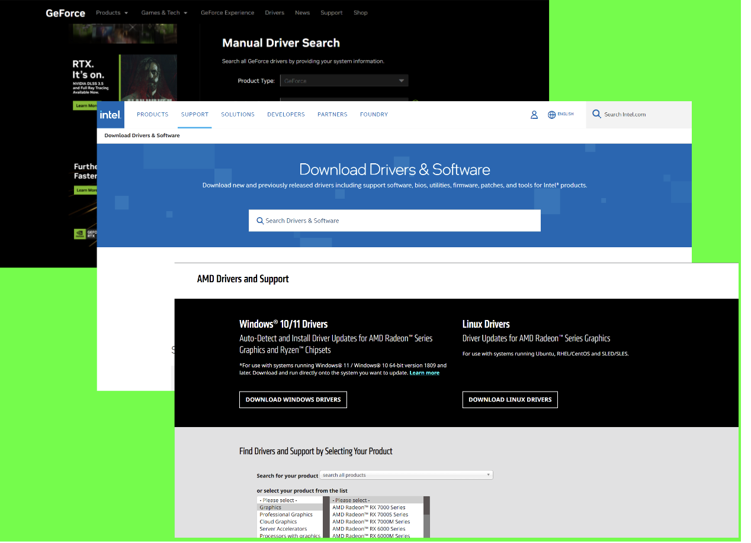Expand the GeForce Products menu
The width and height of the screenshot is (751, 543).
coord(112,13)
